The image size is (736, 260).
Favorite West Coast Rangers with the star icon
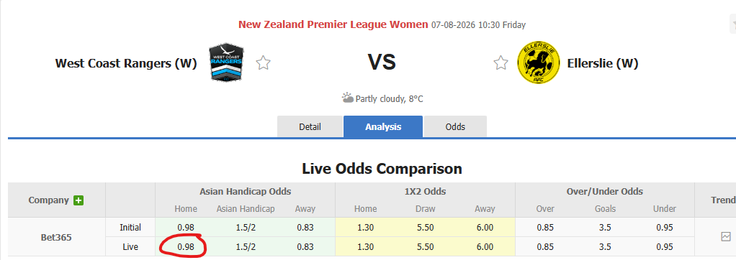tap(264, 62)
